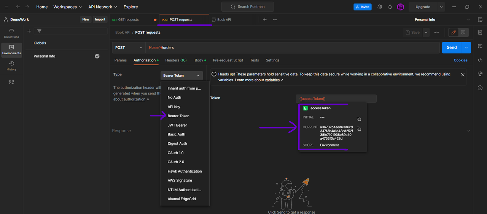Image resolution: width=487 pixels, height=214 pixels.
Task: Go forward using the right arrow icon
Action: (27, 7)
